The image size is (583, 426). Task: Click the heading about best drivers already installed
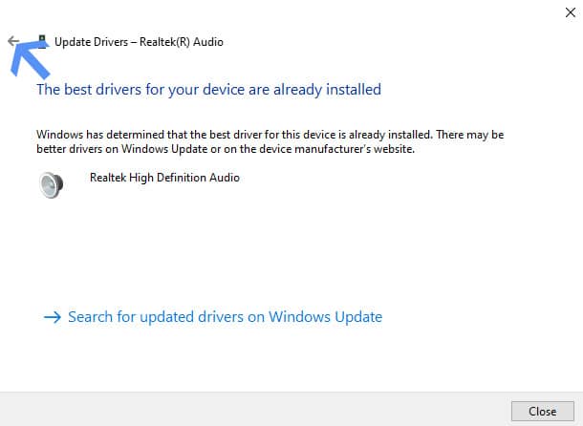pos(208,90)
